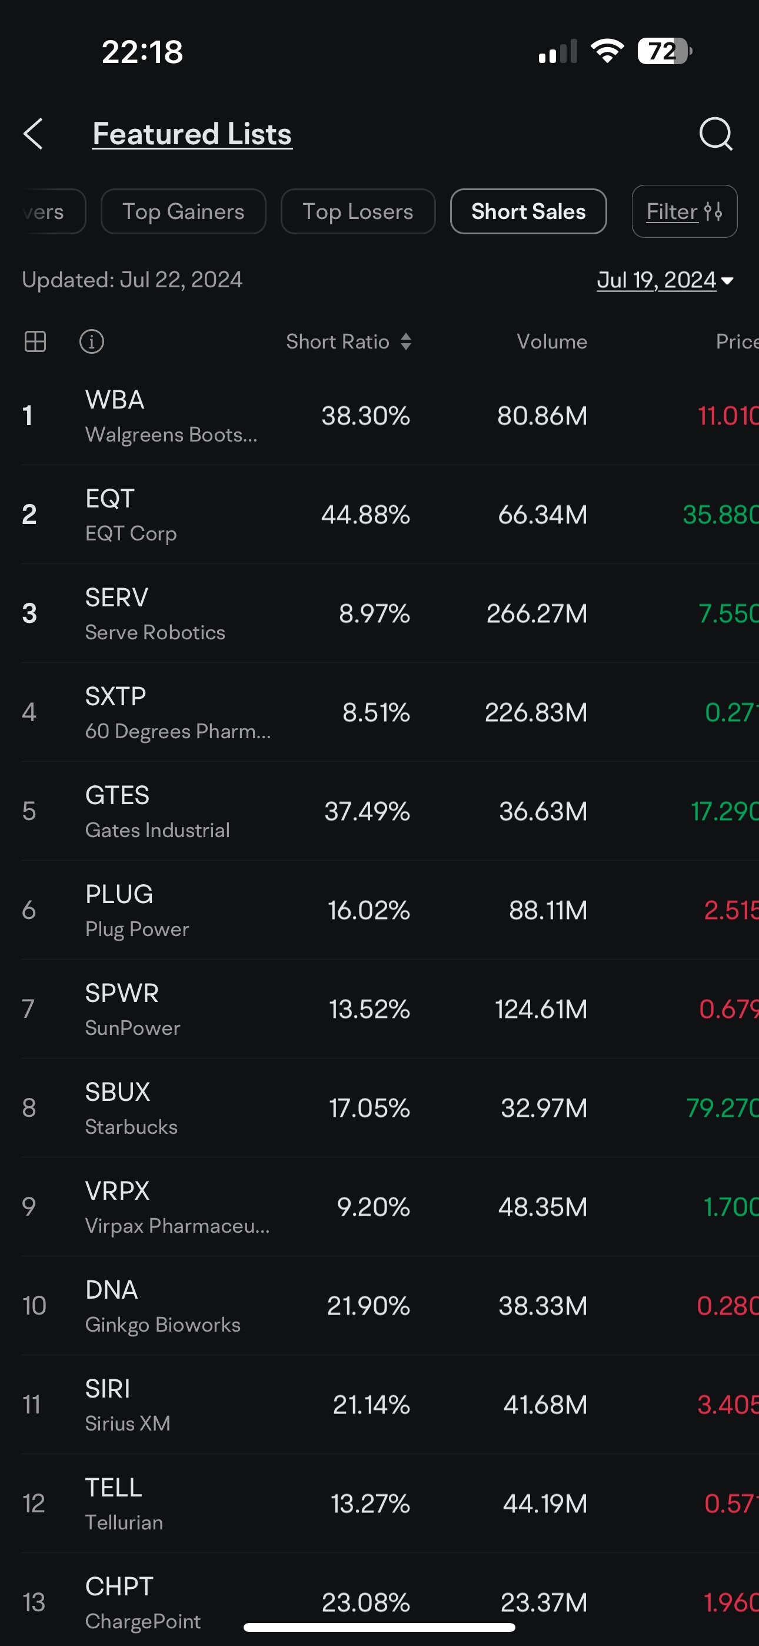Tap the 38.30% short ratio value
Image resolution: width=759 pixels, height=1646 pixels.
tap(365, 416)
